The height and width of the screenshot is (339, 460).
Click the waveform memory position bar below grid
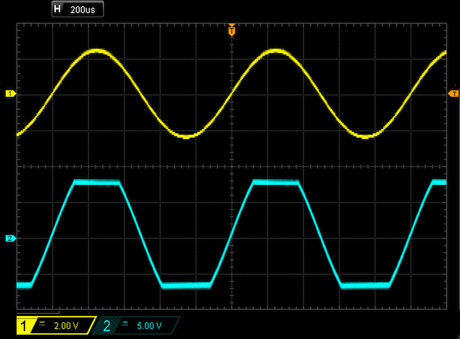pyautogui.click(x=38, y=312)
